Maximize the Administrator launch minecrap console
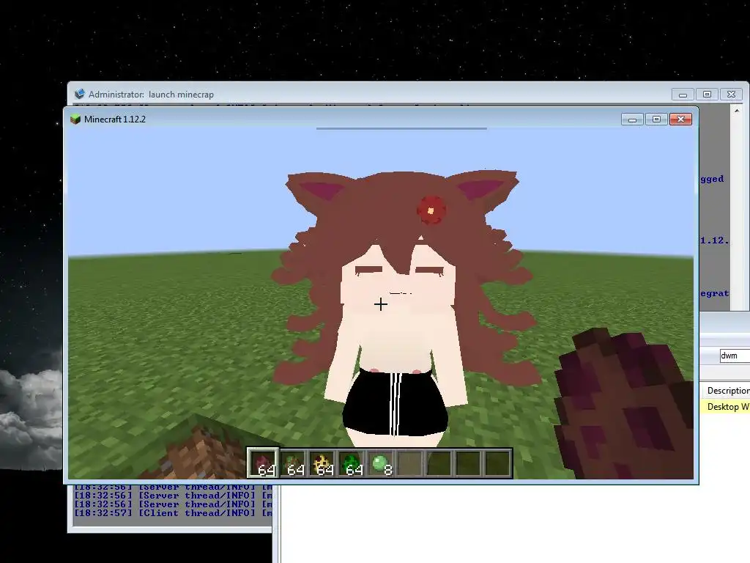This screenshot has width=750, height=563. tap(707, 95)
